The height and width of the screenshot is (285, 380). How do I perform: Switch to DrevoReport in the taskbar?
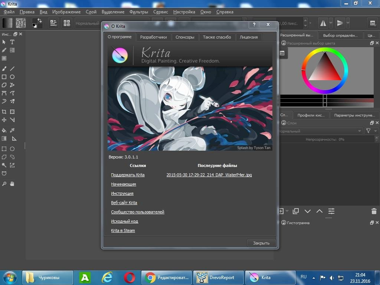tap(218, 278)
